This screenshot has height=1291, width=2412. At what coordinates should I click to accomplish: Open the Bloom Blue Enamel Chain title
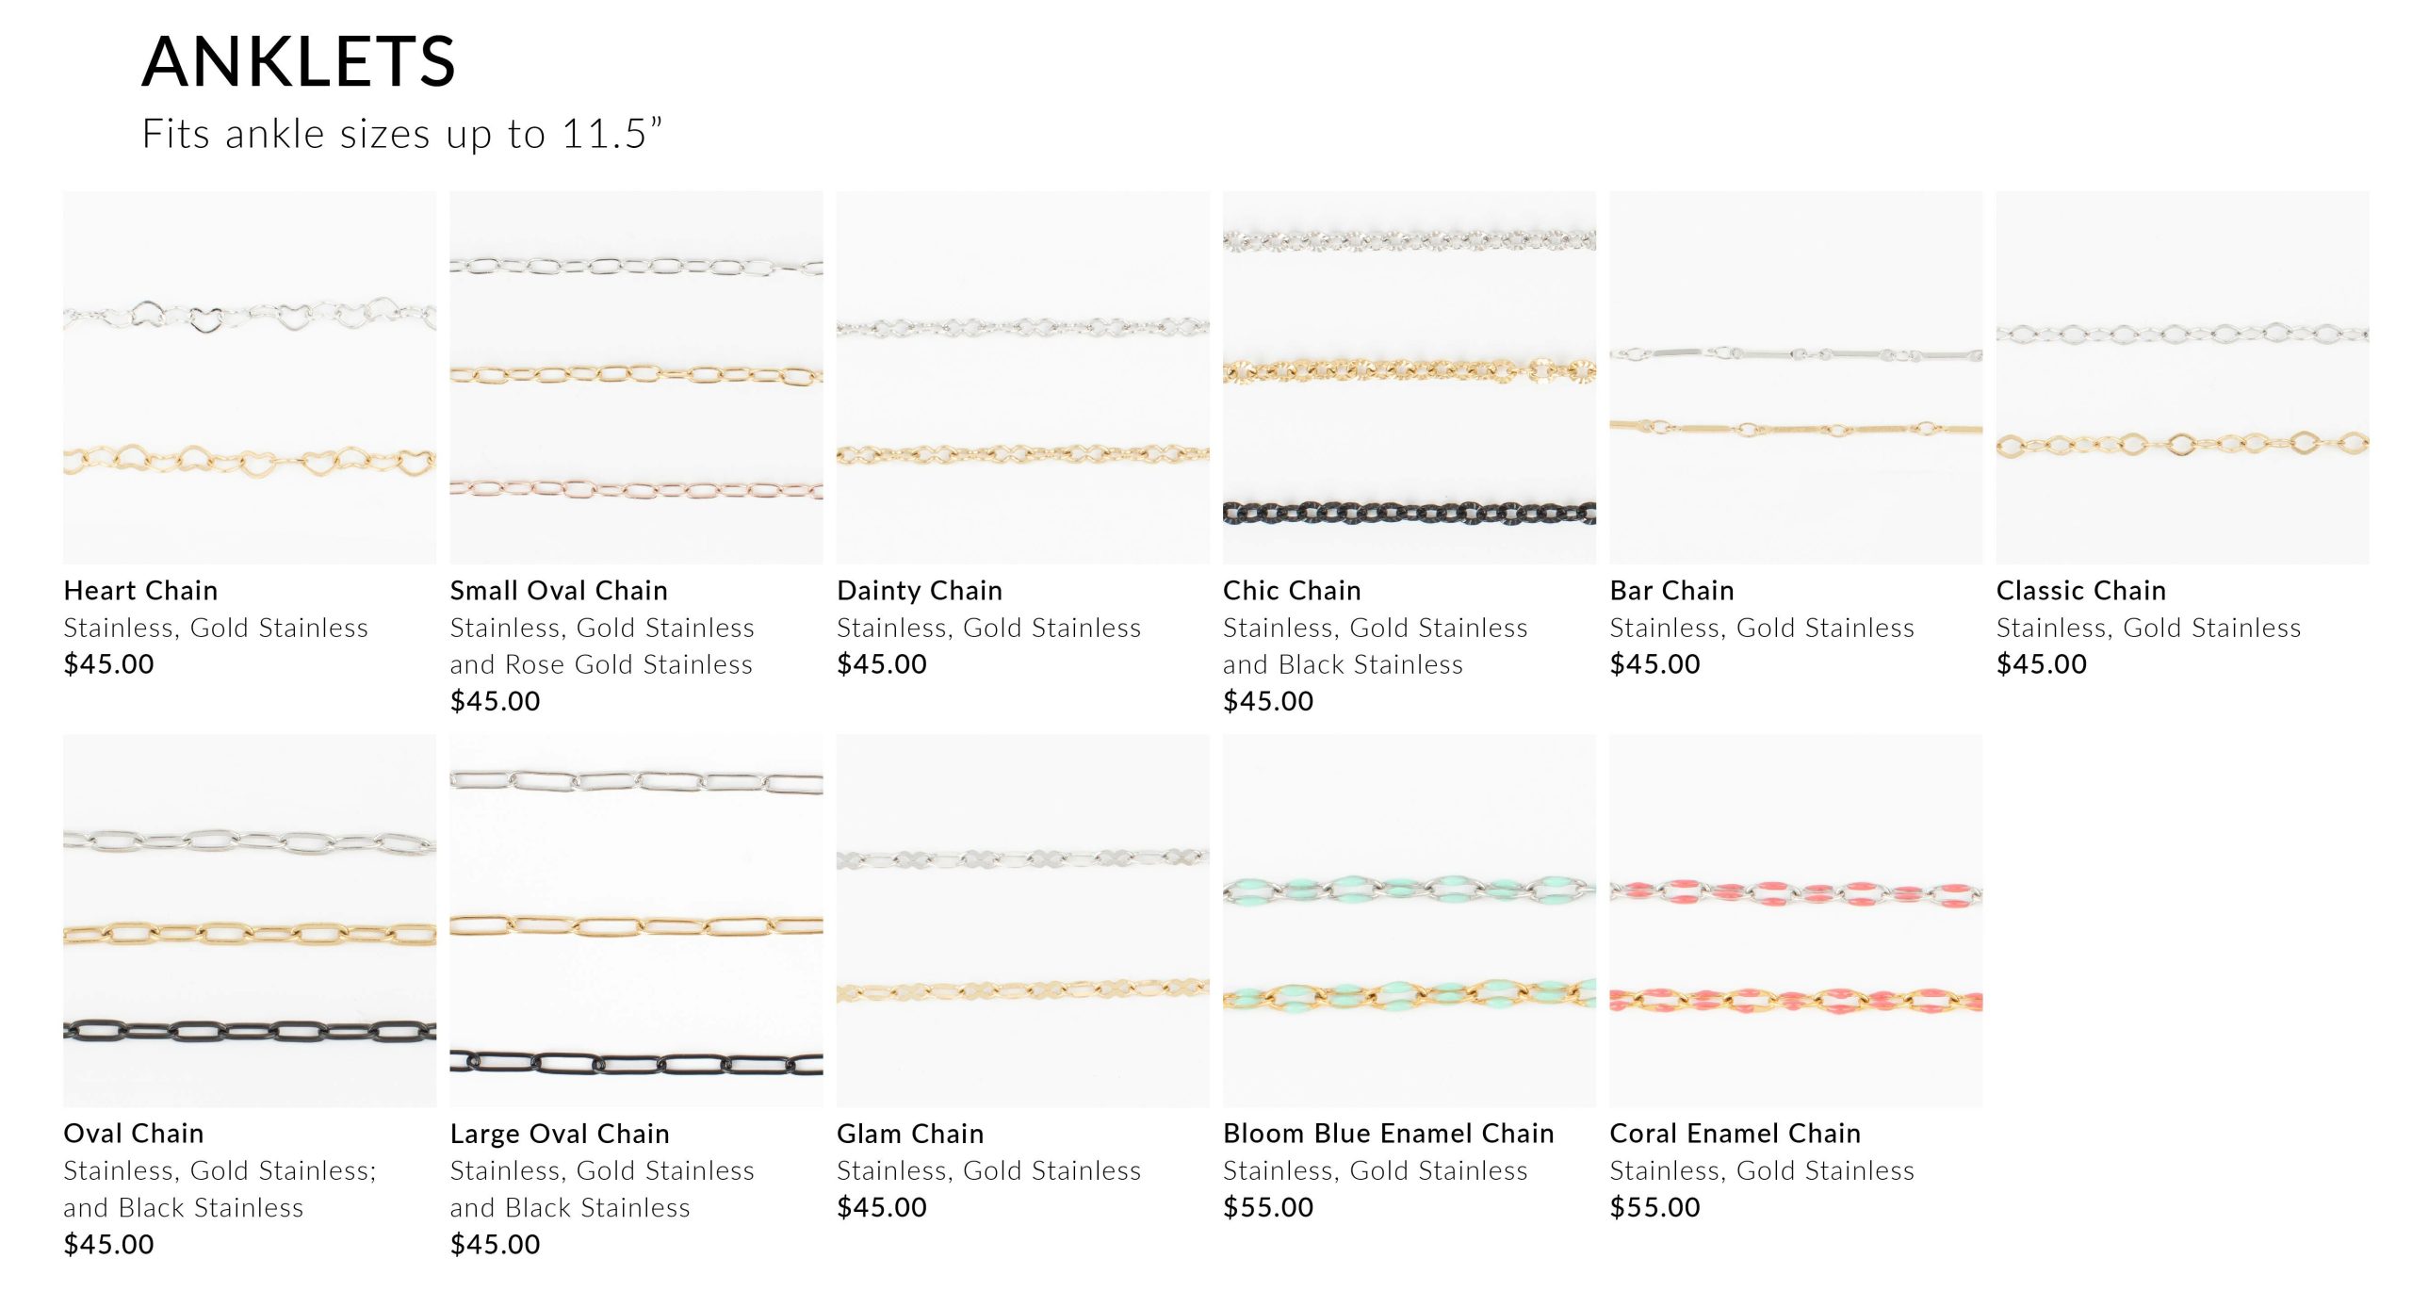click(x=1389, y=1134)
